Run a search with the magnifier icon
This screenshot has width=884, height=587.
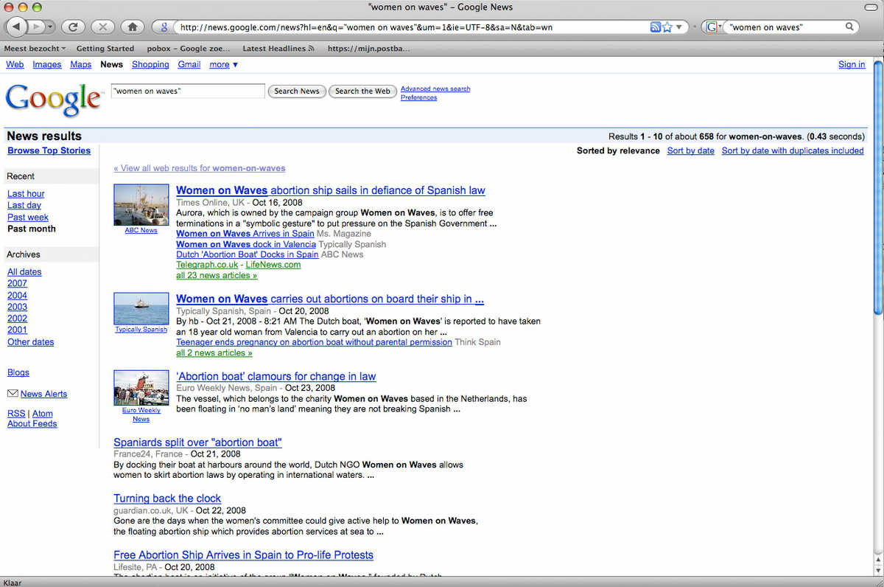849,27
